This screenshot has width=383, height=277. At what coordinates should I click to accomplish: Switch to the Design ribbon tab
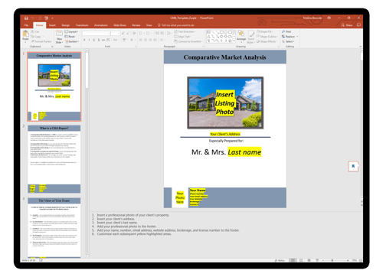coord(66,25)
